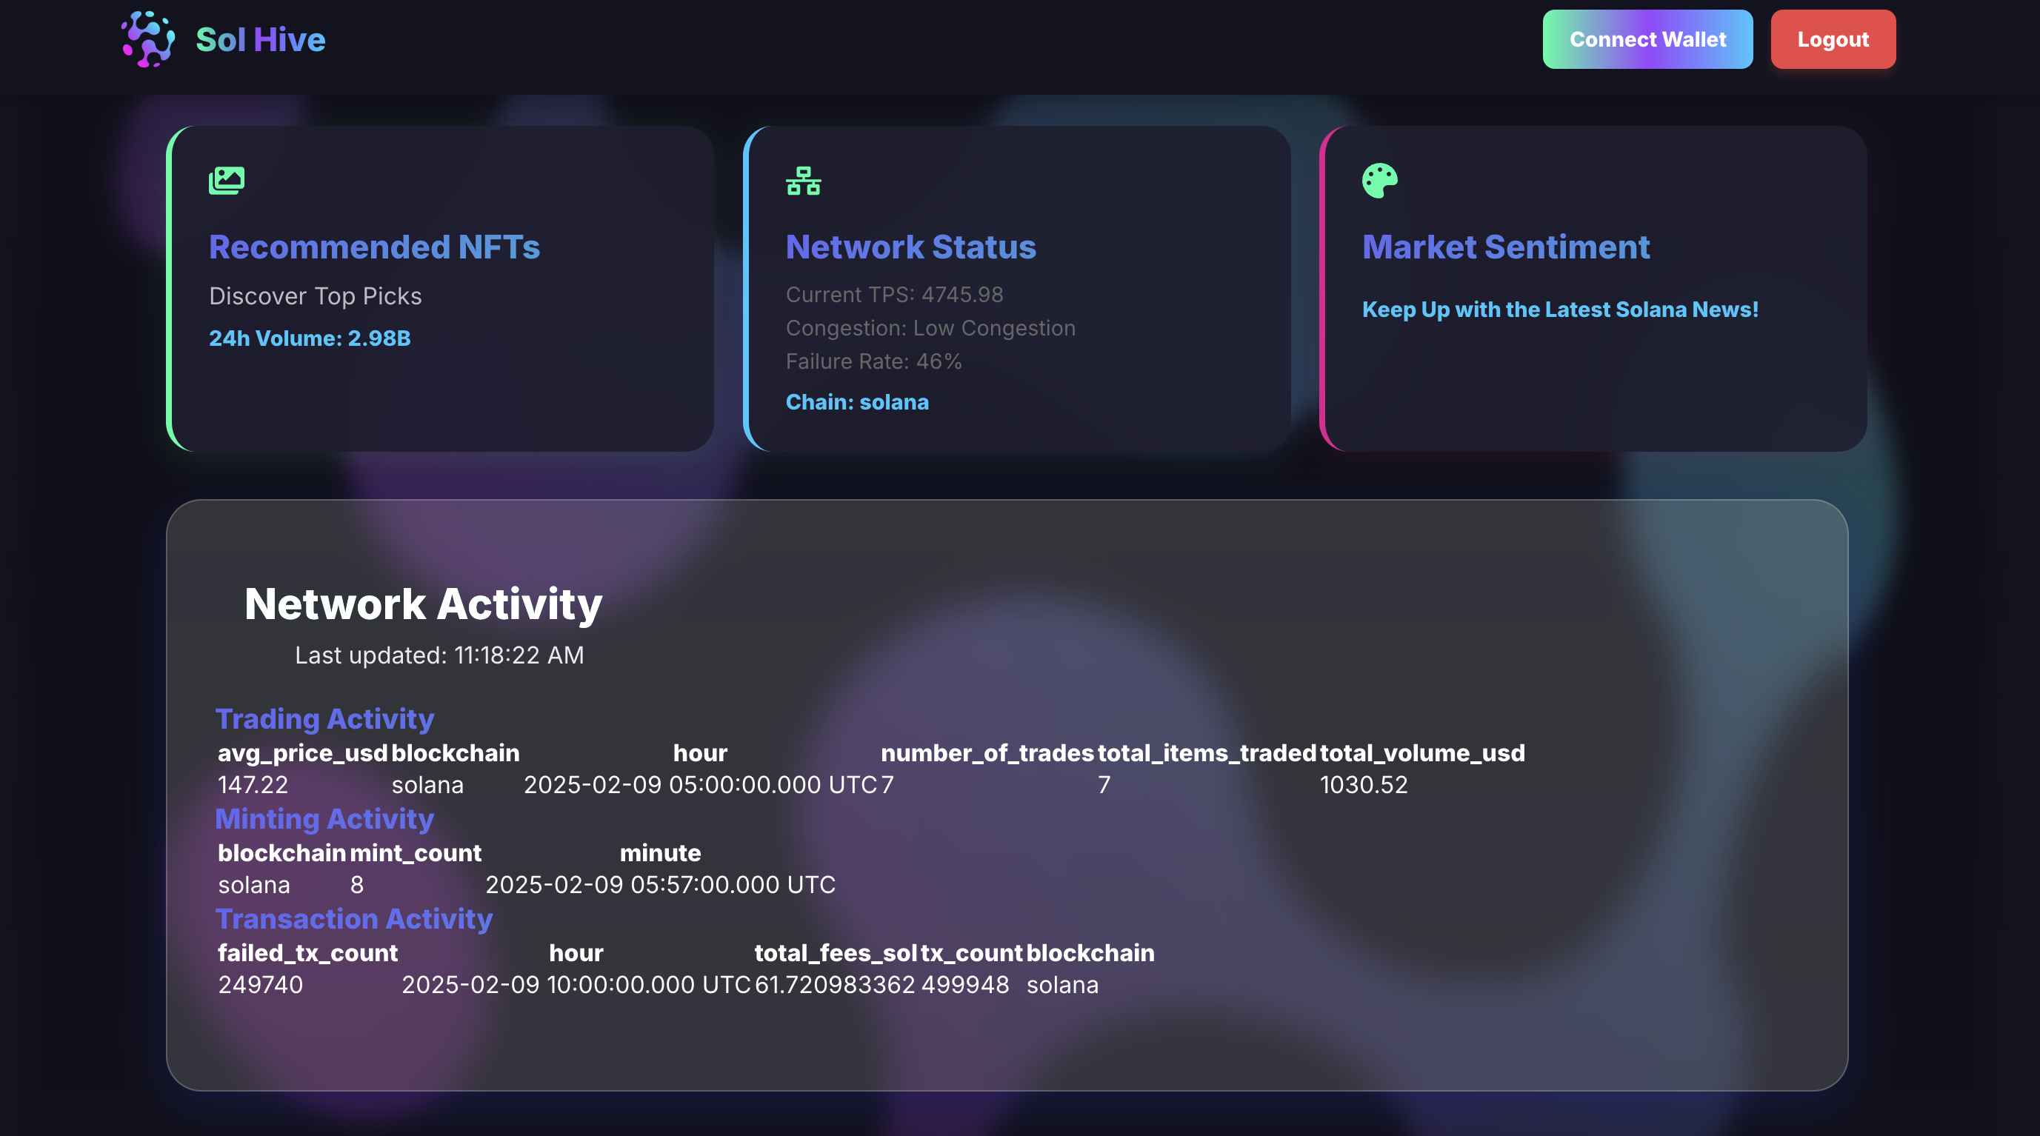Screen dimensions: 2040x1136
Task: Click the mint_count column header
Action: click(415, 852)
